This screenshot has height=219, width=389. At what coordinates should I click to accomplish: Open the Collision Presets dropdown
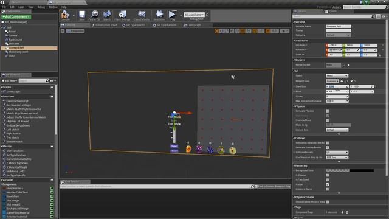coord(337,153)
